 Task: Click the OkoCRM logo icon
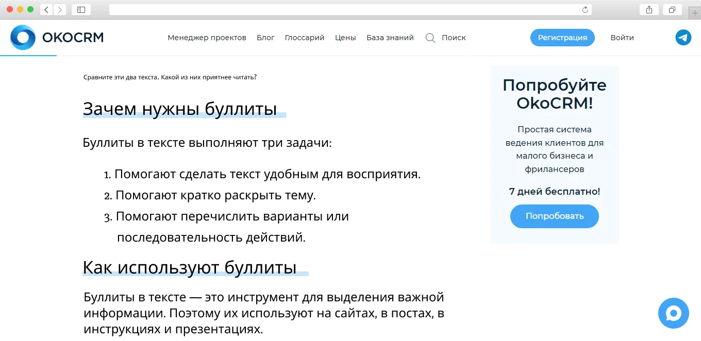click(x=23, y=38)
